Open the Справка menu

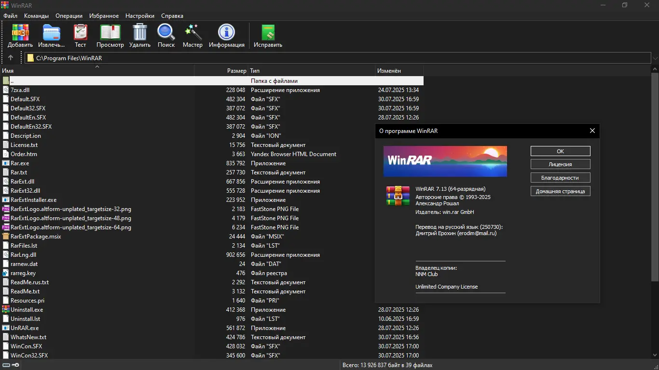pyautogui.click(x=172, y=16)
